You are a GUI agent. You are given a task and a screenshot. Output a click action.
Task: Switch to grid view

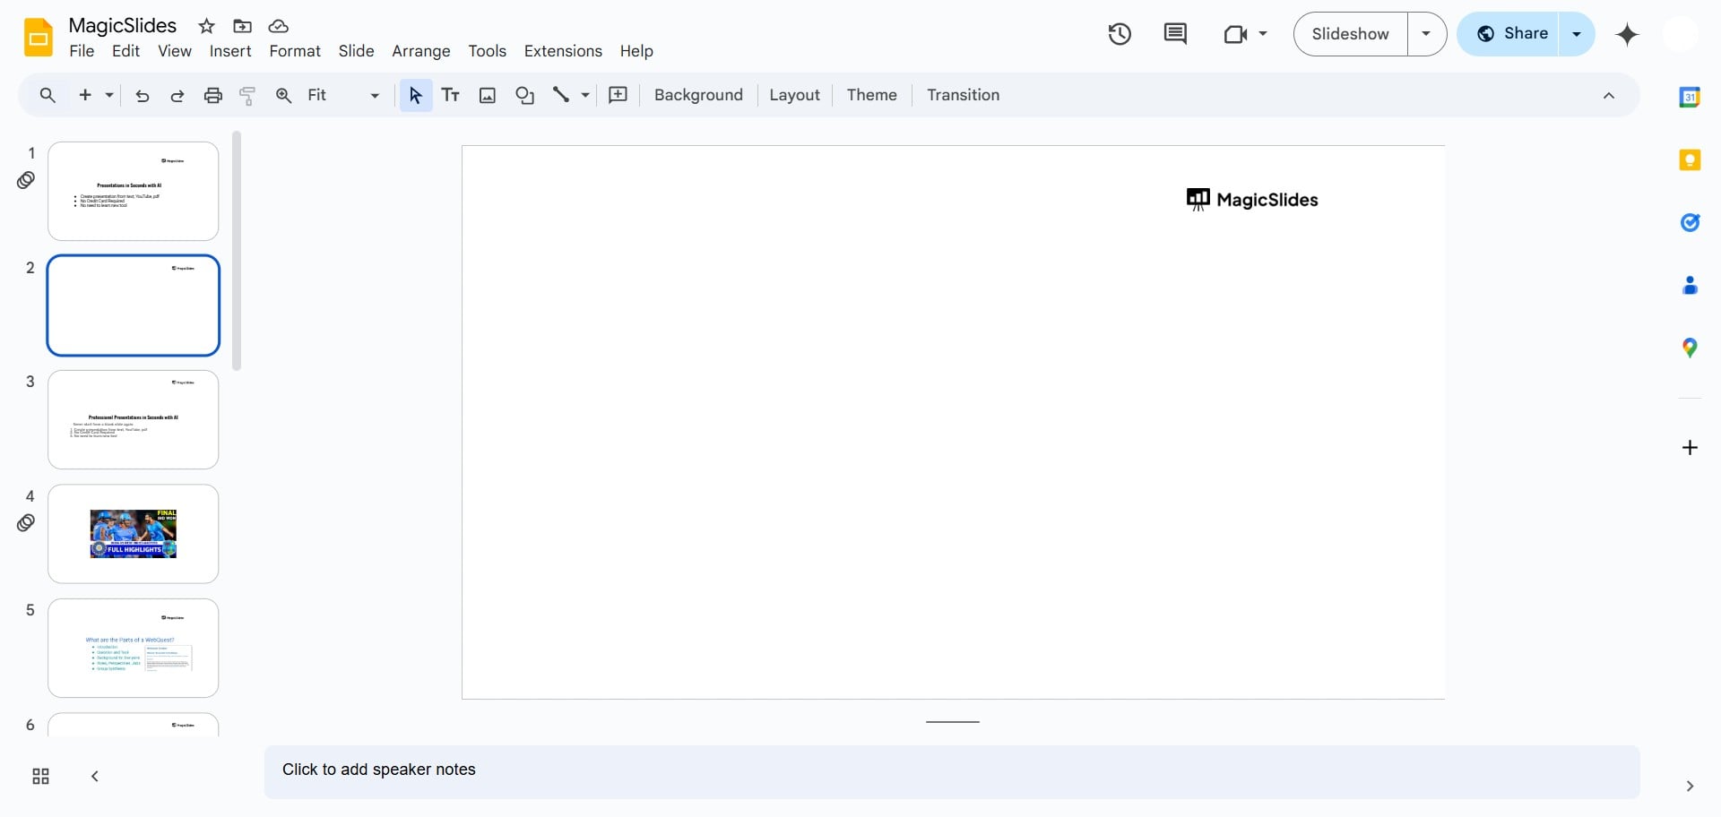point(40,776)
